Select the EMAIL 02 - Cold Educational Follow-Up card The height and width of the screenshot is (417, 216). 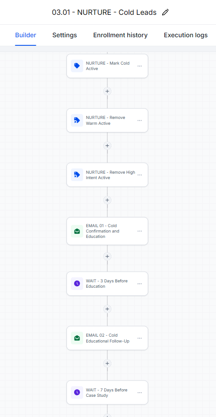click(107, 338)
